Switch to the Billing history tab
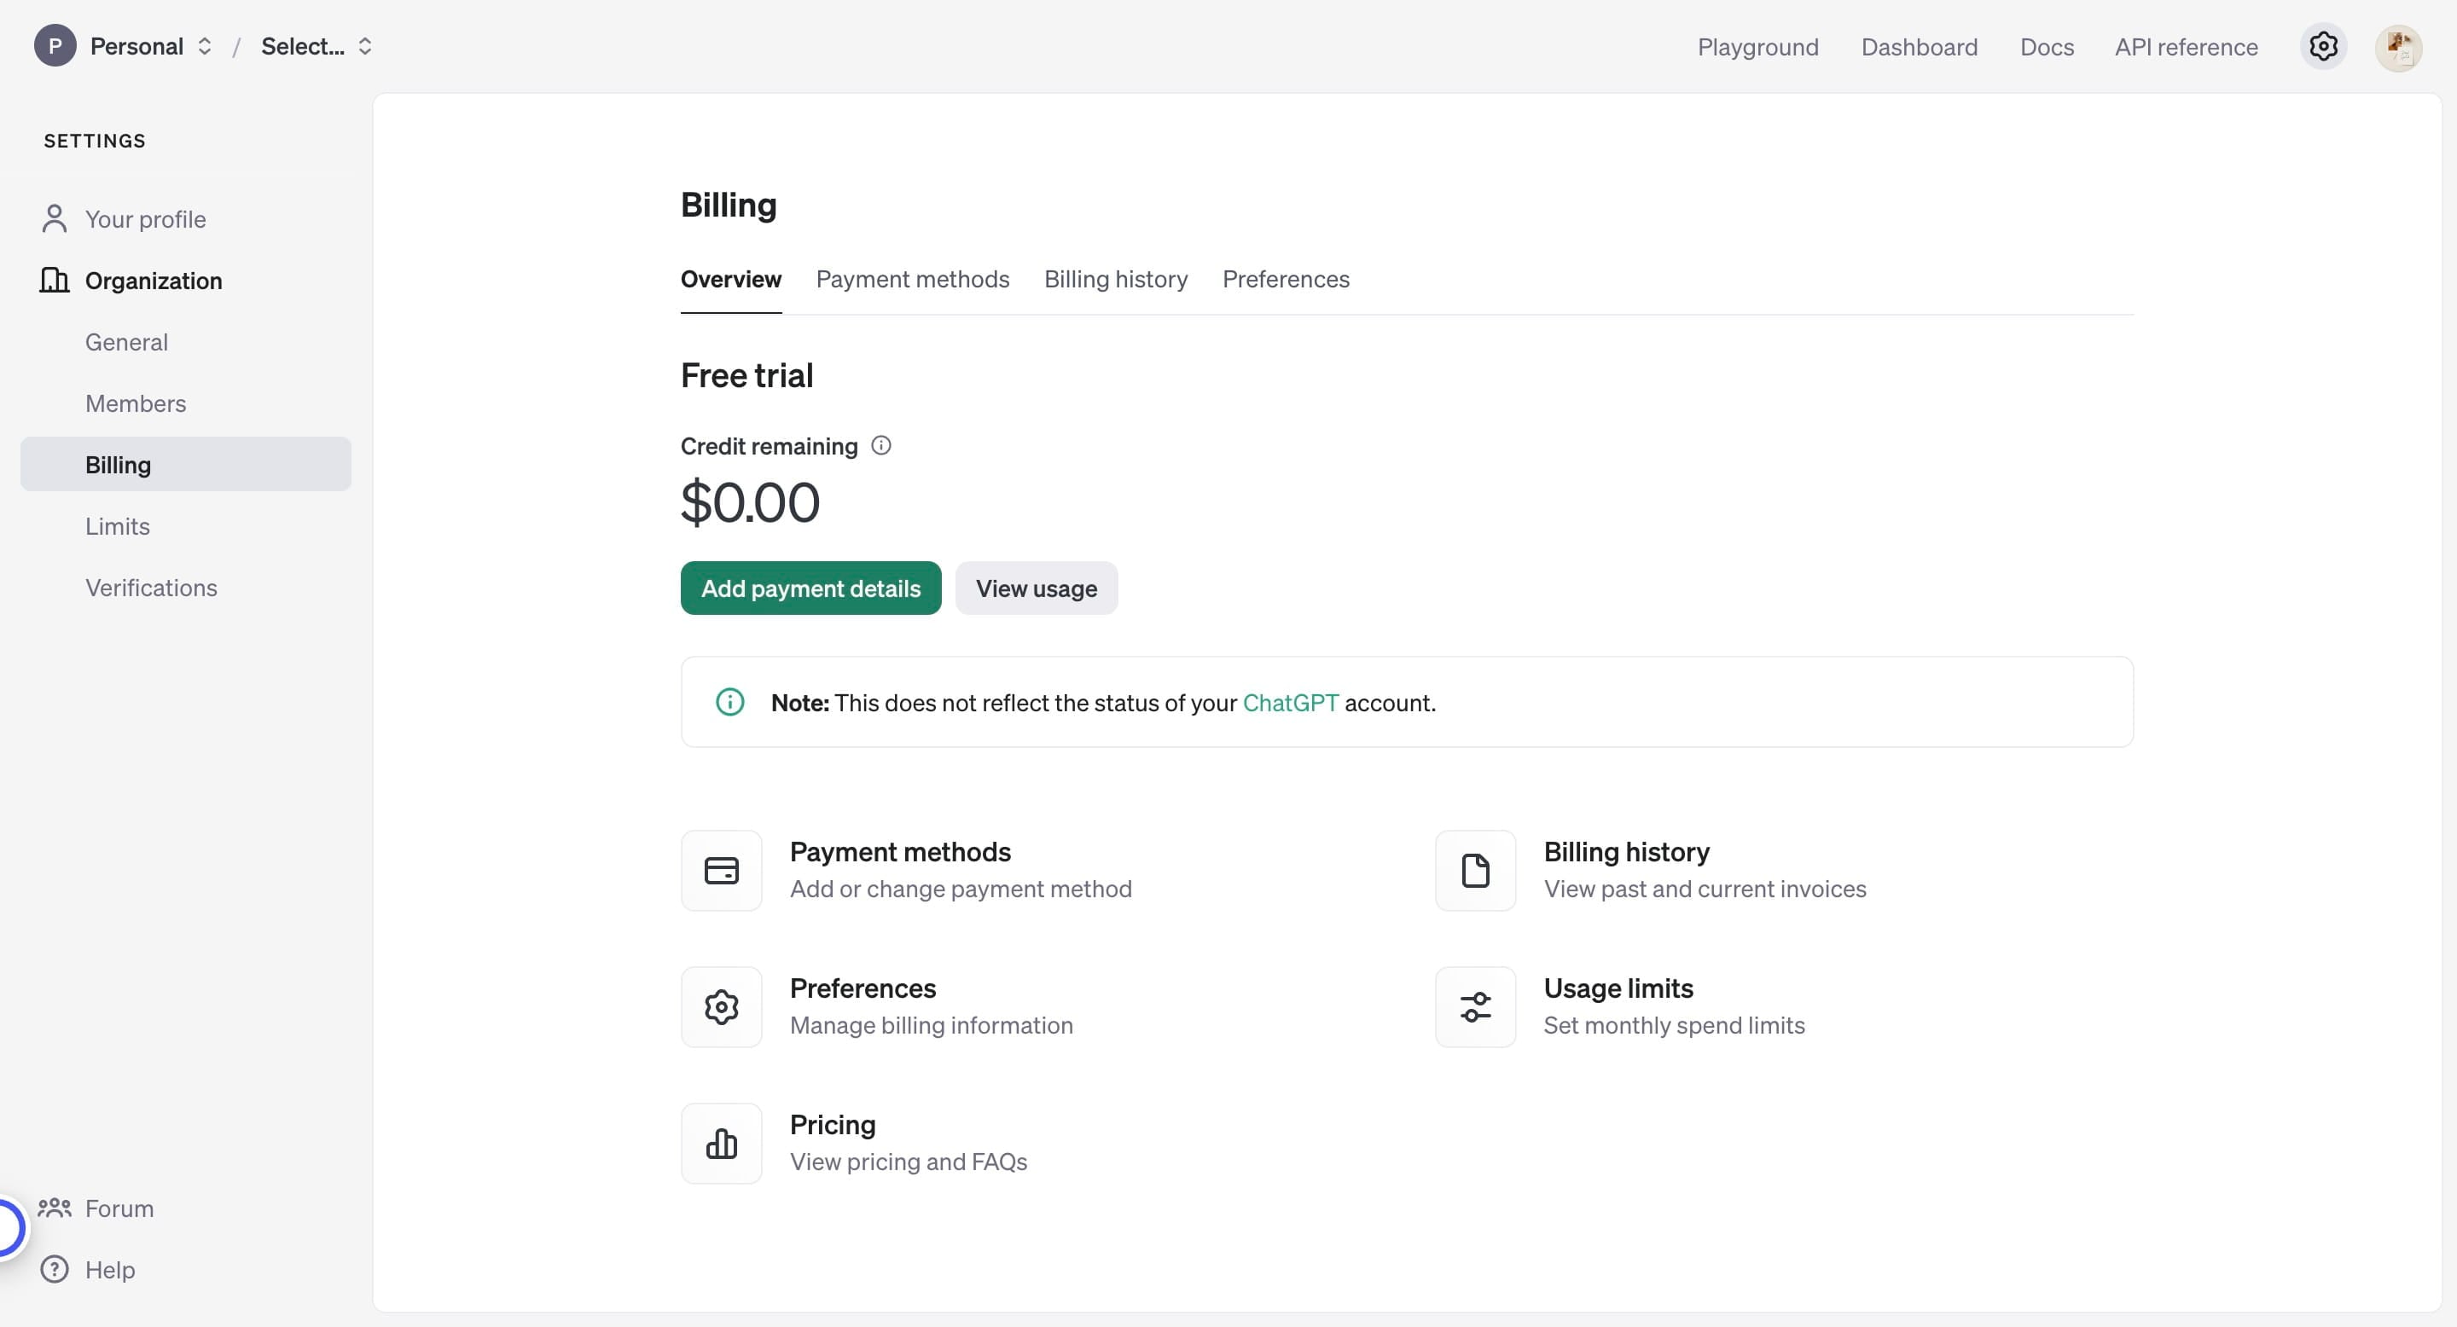 (1115, 280)
